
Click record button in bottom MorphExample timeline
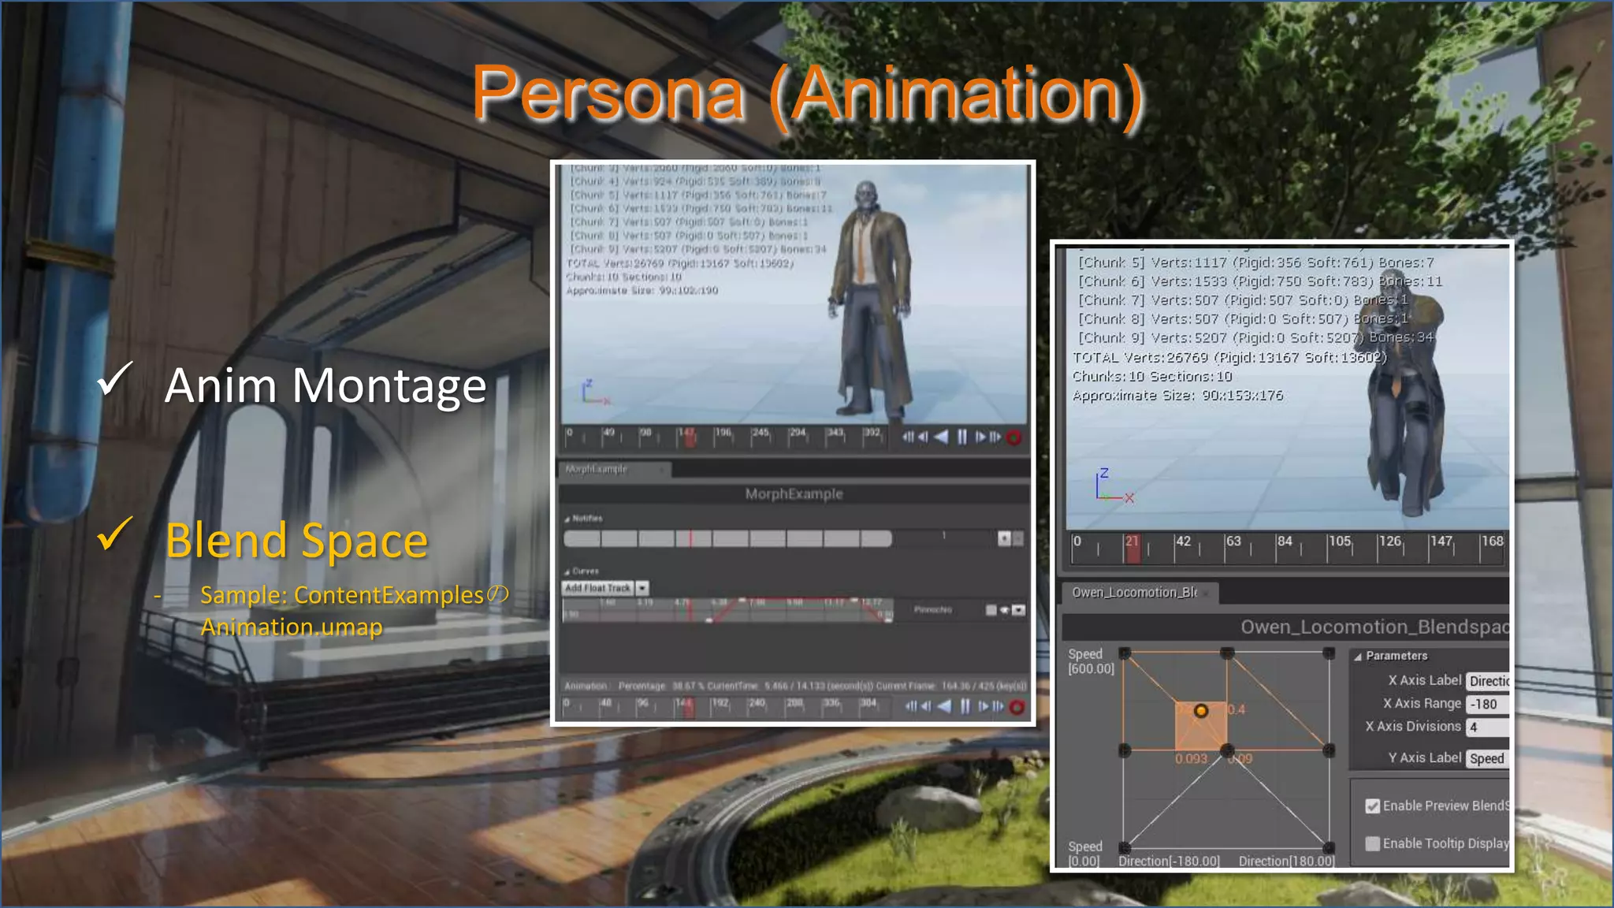coord(1017,707)
